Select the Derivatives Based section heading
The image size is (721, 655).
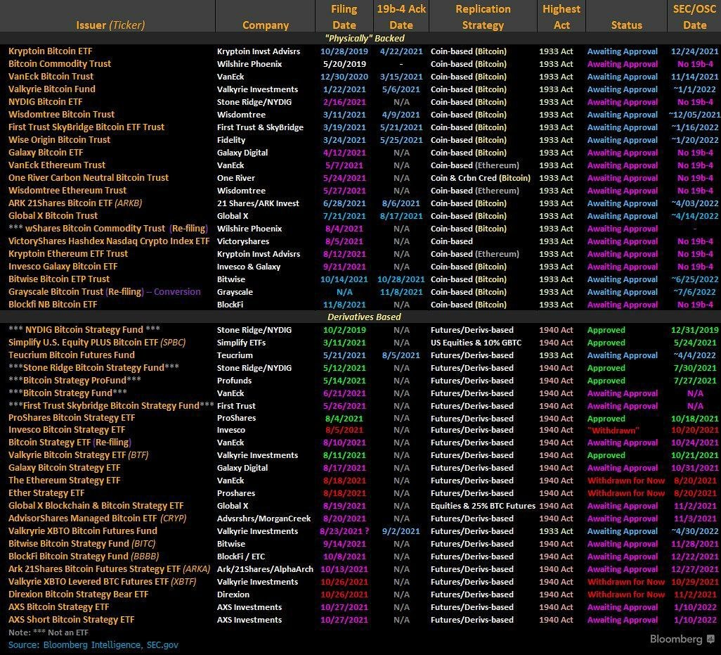pos(364,317)
